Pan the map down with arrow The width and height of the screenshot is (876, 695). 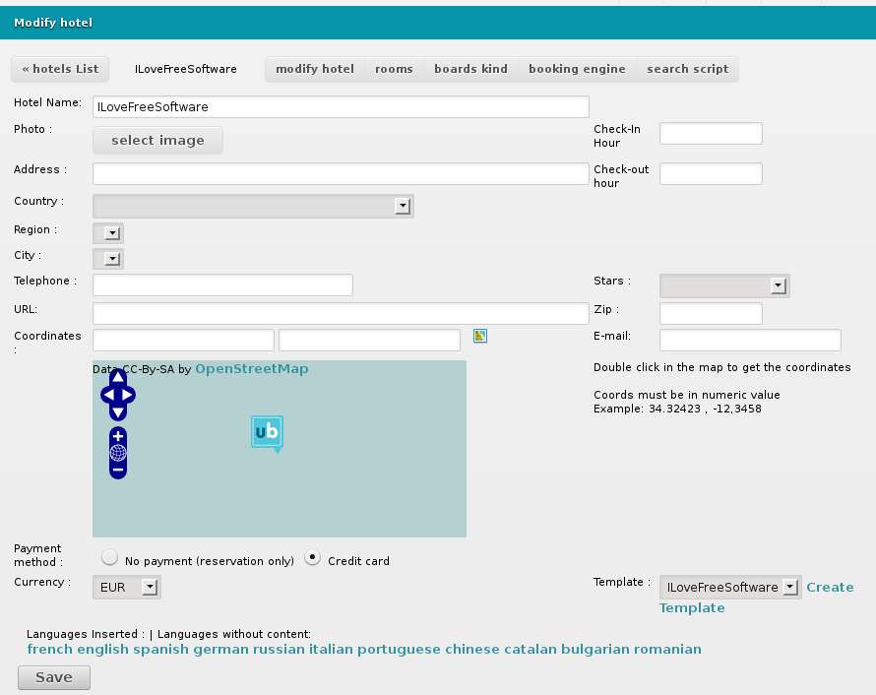pyautogui.click(x=117, y=412)
